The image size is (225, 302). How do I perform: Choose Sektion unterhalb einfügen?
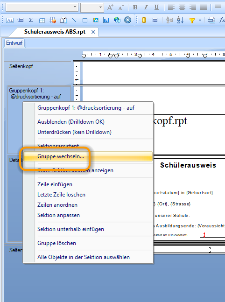point(70,229)
